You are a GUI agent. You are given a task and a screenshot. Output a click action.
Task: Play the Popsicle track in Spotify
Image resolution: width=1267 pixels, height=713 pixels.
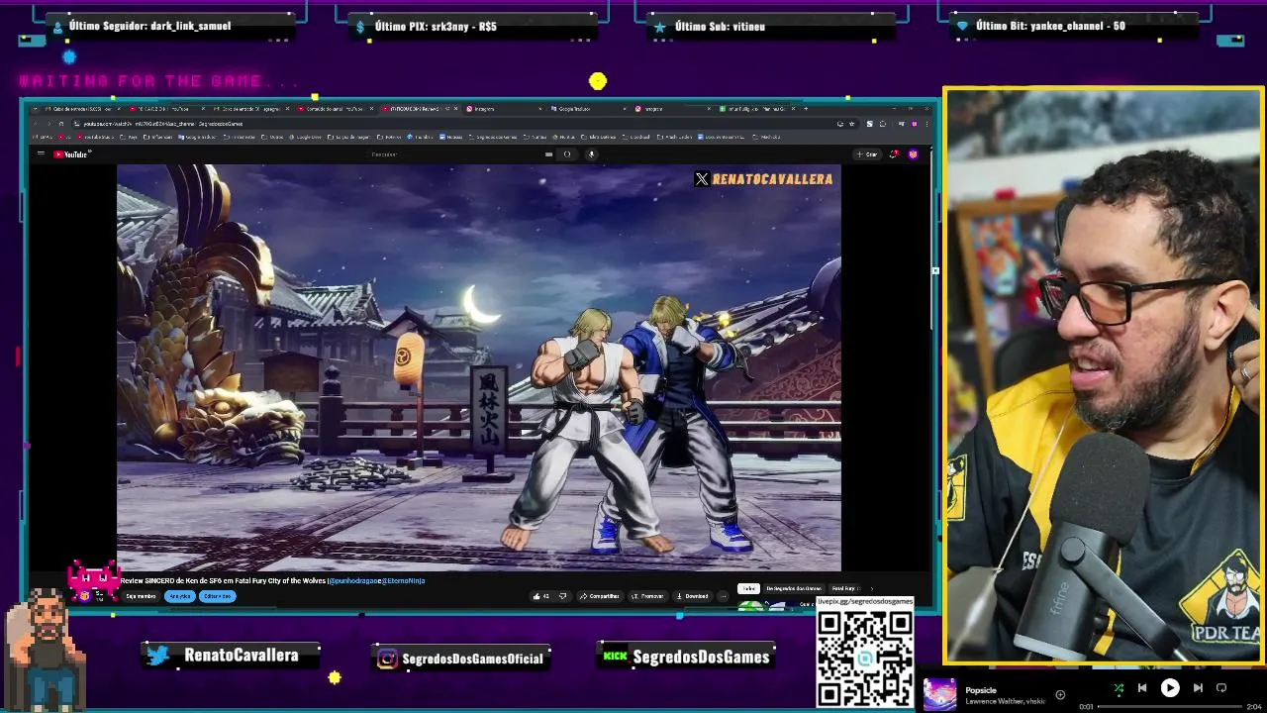click(1170, 688)
